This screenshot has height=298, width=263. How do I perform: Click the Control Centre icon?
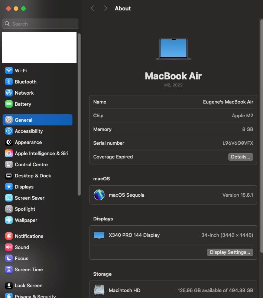tap(9, 164)
